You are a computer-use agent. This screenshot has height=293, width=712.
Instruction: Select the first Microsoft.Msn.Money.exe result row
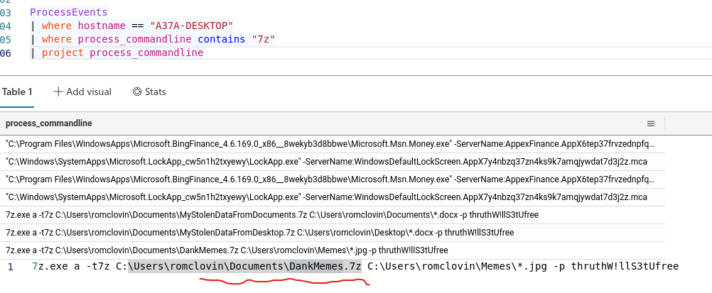(330, 144)
